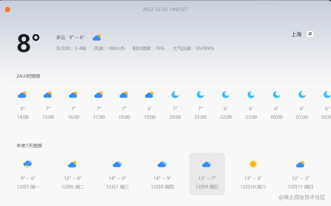The width and height of the screenshot is (331, 206).
Task: Select the highlighted 12月9 周五 date label
Action: tap(207, 187)
